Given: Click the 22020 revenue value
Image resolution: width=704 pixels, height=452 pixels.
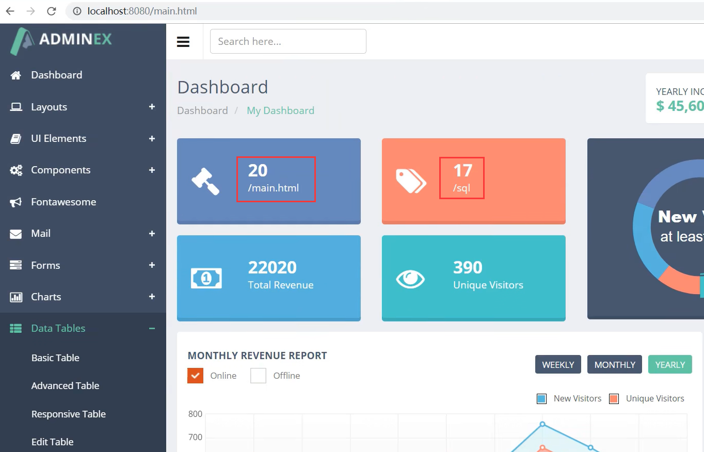Looking at the screenshot, I should (x=272, y=267).
